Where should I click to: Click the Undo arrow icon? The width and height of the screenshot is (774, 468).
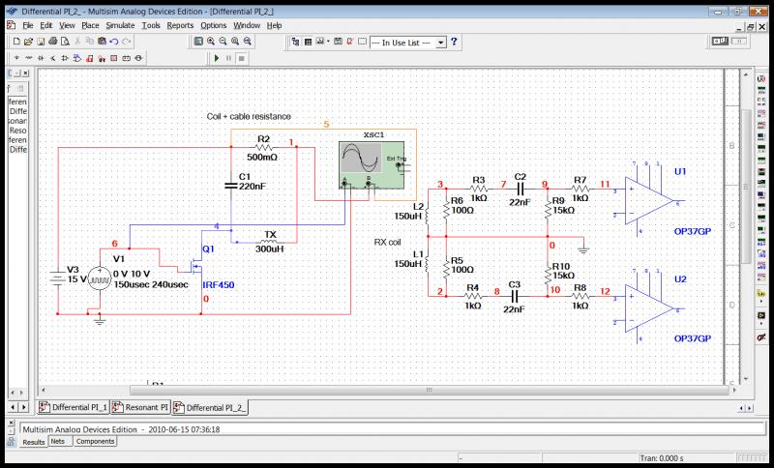pos(114,42)
